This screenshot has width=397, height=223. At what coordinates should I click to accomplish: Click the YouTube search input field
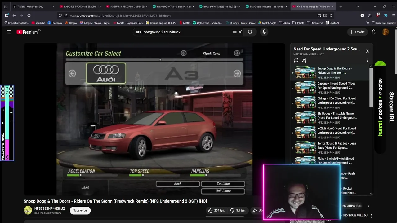[x=183, y=32]
